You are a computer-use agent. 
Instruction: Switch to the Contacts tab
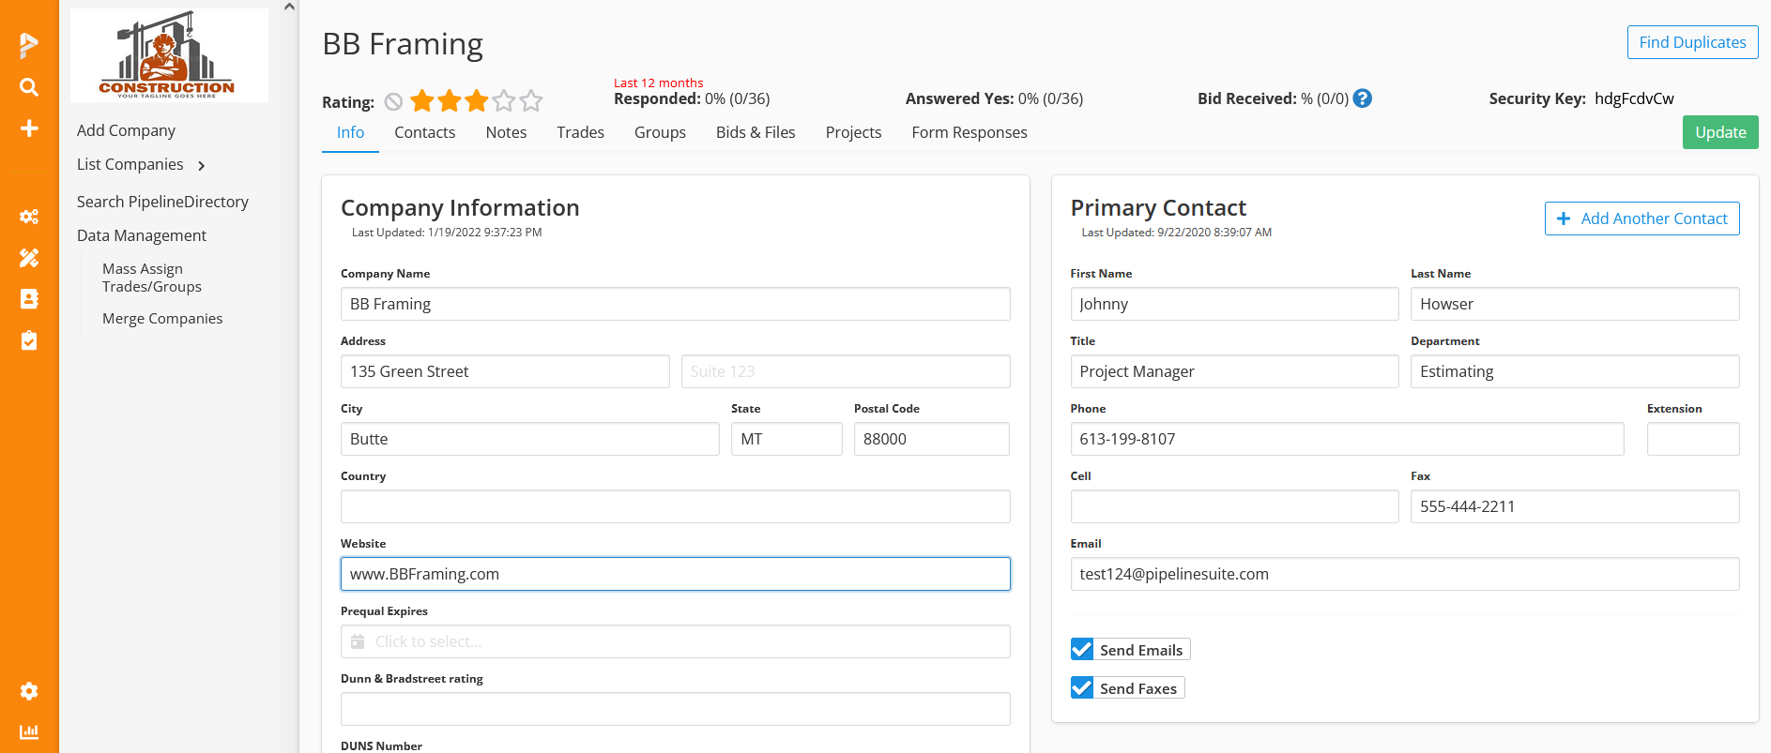pyautogui.click(x=424, y=133)
